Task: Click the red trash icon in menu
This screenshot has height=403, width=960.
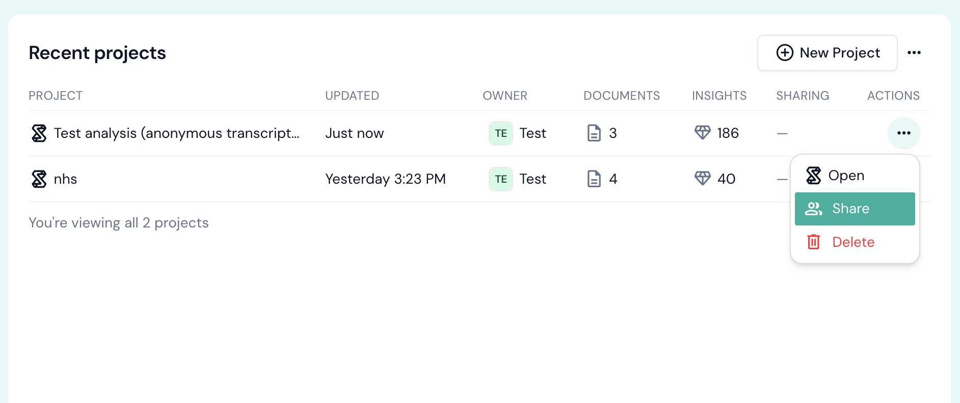Action: (813, 242)
